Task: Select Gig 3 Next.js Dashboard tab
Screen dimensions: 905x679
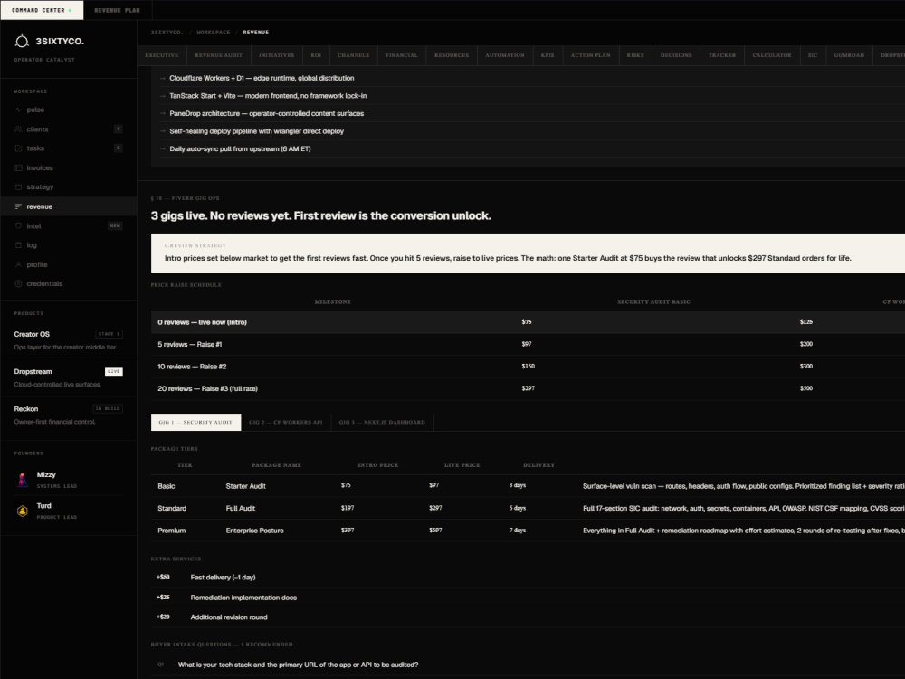Action: coord(382,422)
